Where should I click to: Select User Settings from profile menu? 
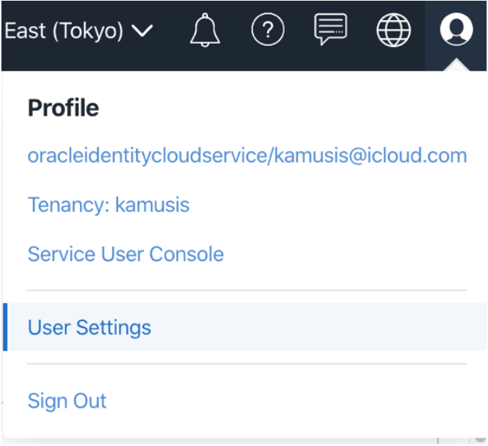click(x=89, y=327)
